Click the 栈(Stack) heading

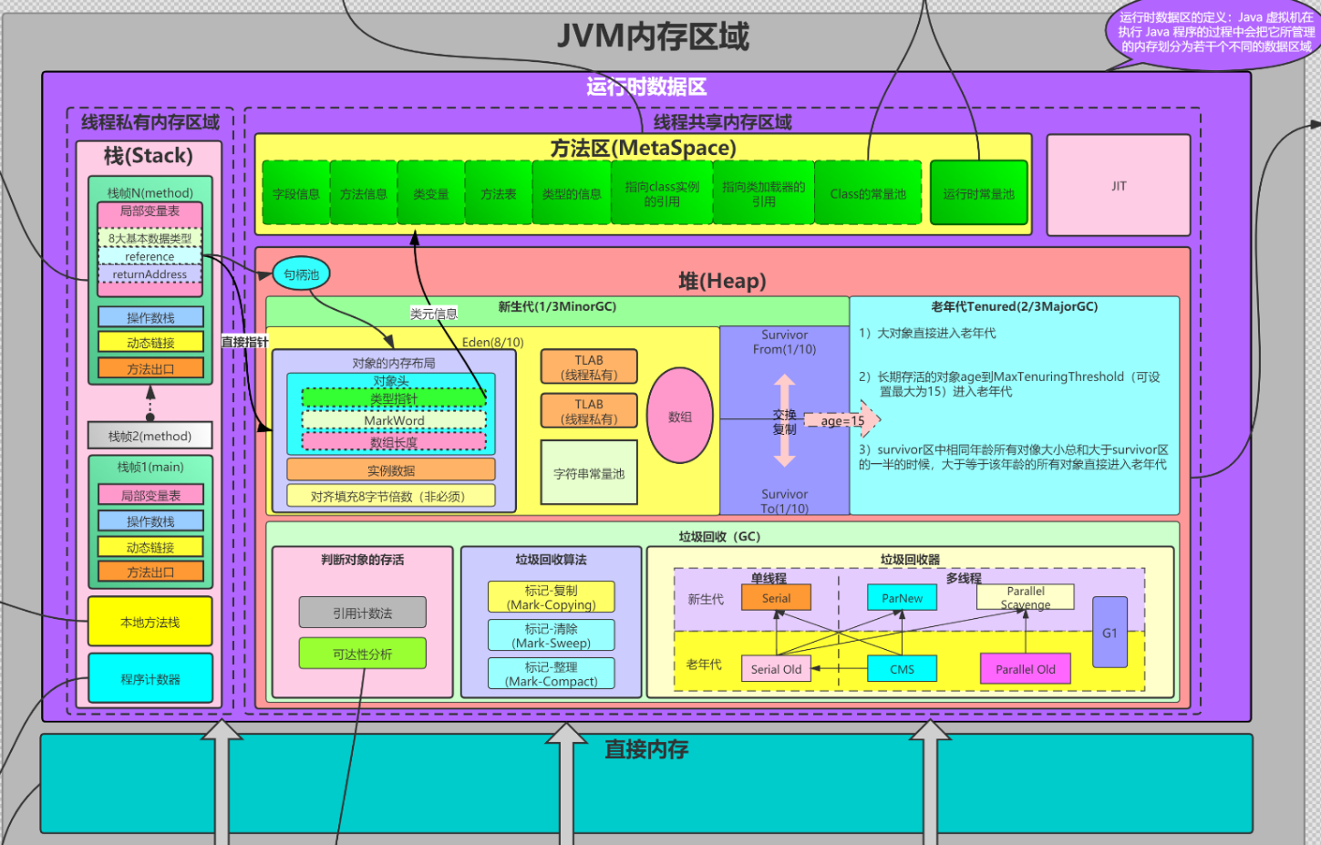(149, 156)
